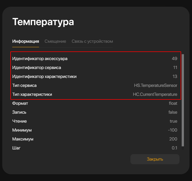
Task: Click the vertical scrollbar of the info list
Action: 183,100
